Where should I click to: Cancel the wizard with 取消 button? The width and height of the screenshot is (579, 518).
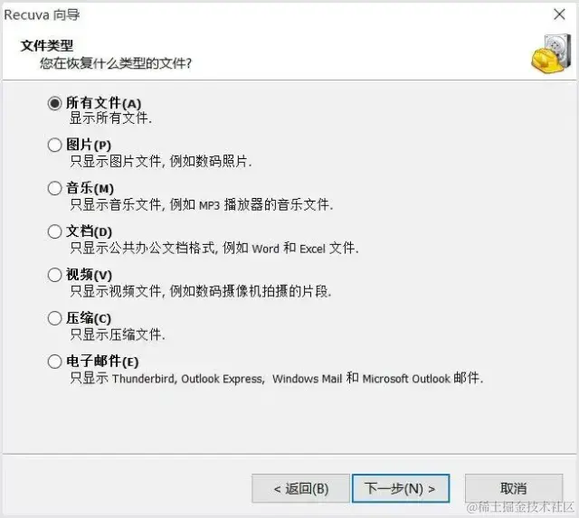(514, 488)
